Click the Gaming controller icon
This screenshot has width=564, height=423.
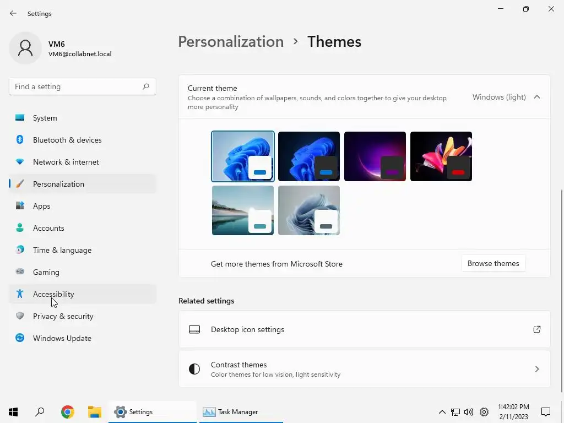tap(20, 272)
